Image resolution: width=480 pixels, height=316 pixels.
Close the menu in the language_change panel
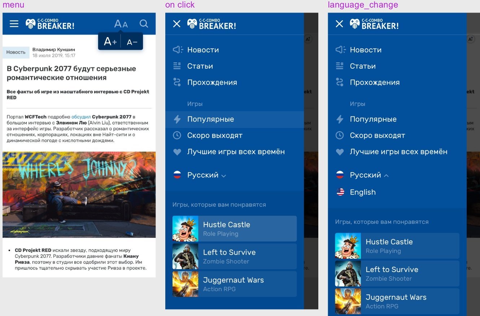(x=339, y=24)
